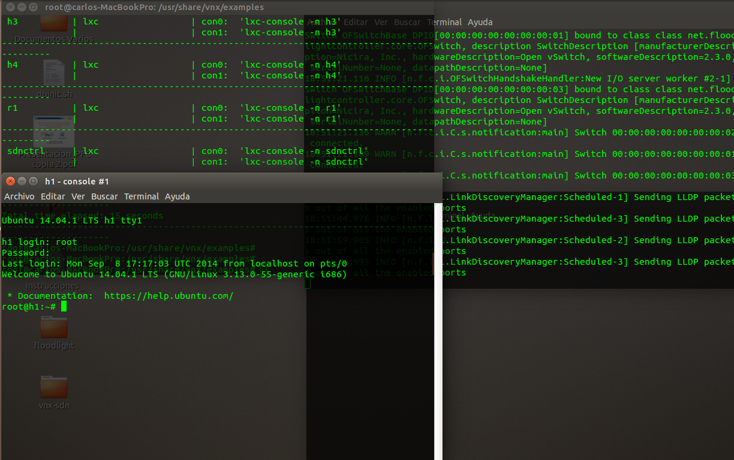Screen dimensions: 734x460
Task: Click 'Ubuntu 14.04.1 LTS h1 tty1' banner
Action: [72, 220]
